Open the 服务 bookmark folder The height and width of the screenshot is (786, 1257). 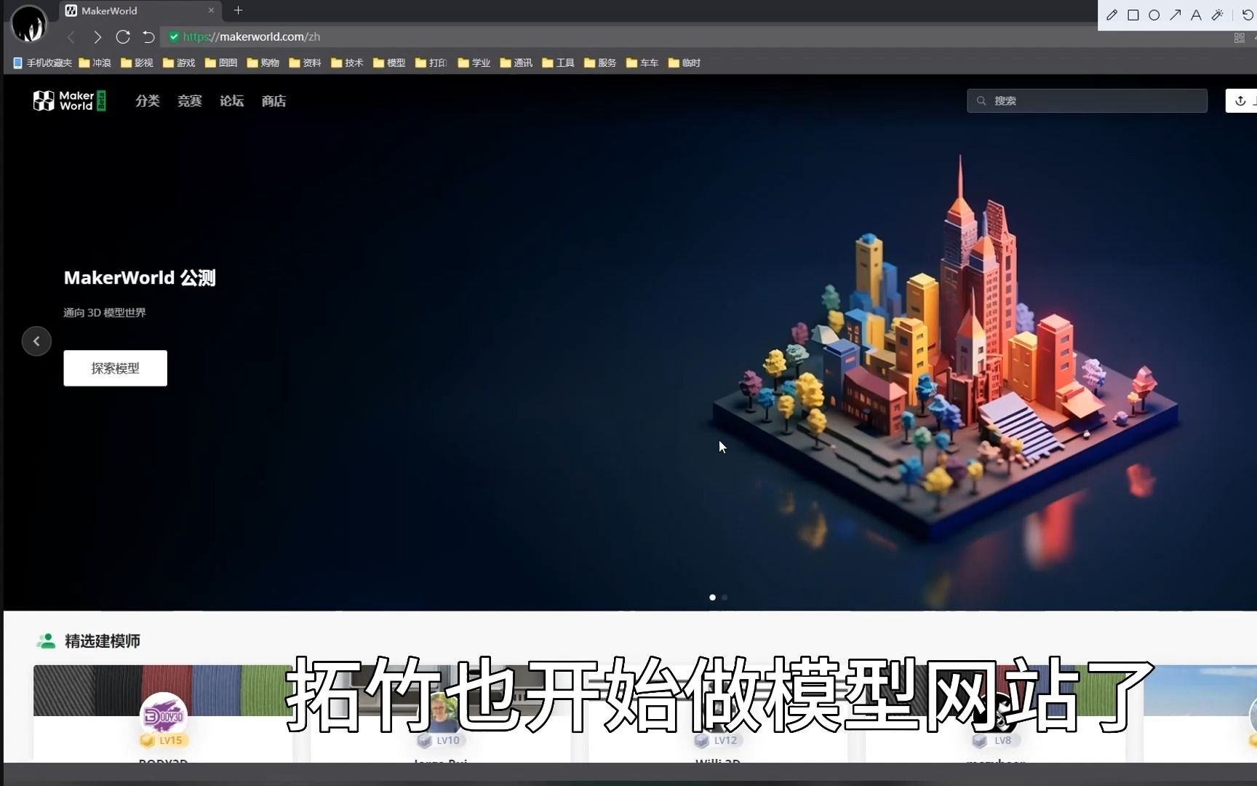point(600,63)
